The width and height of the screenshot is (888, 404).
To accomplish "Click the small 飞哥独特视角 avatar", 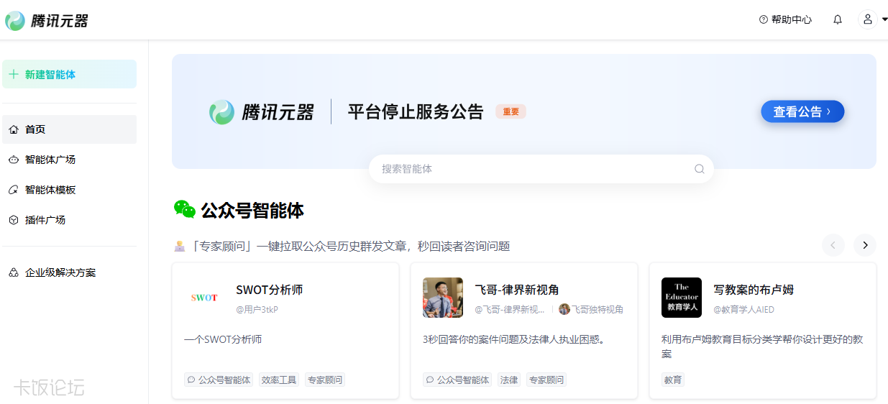I will click(564, 309).
